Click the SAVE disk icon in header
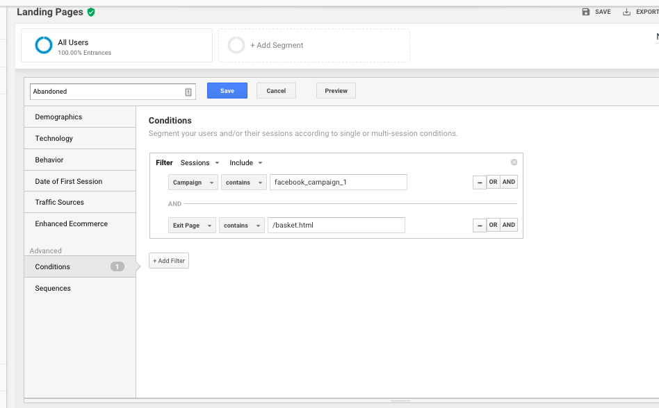 click(x=586, y=12)
